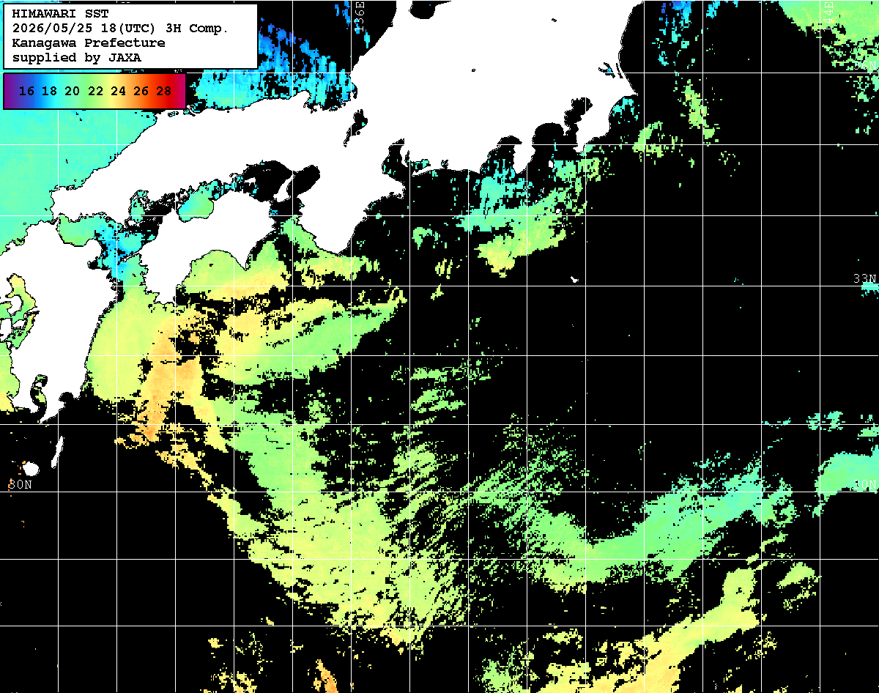Click the supplied by JAXA credit
The height and width of the screenshot is (693, 879).
tap(77, 57)
